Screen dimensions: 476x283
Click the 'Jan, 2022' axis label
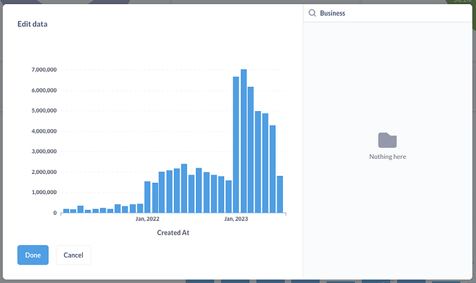point(147,219)
